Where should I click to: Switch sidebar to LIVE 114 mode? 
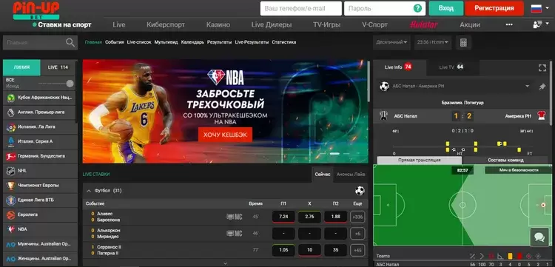(x=58, y=67)
